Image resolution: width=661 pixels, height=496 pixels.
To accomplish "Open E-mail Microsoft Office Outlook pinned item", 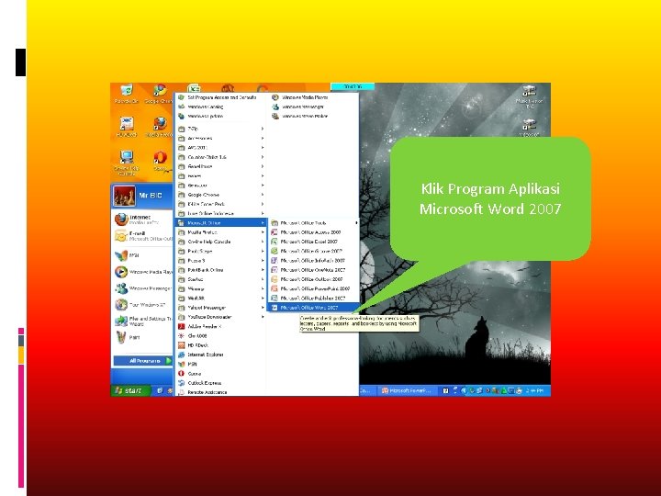I will click(143, 236).
